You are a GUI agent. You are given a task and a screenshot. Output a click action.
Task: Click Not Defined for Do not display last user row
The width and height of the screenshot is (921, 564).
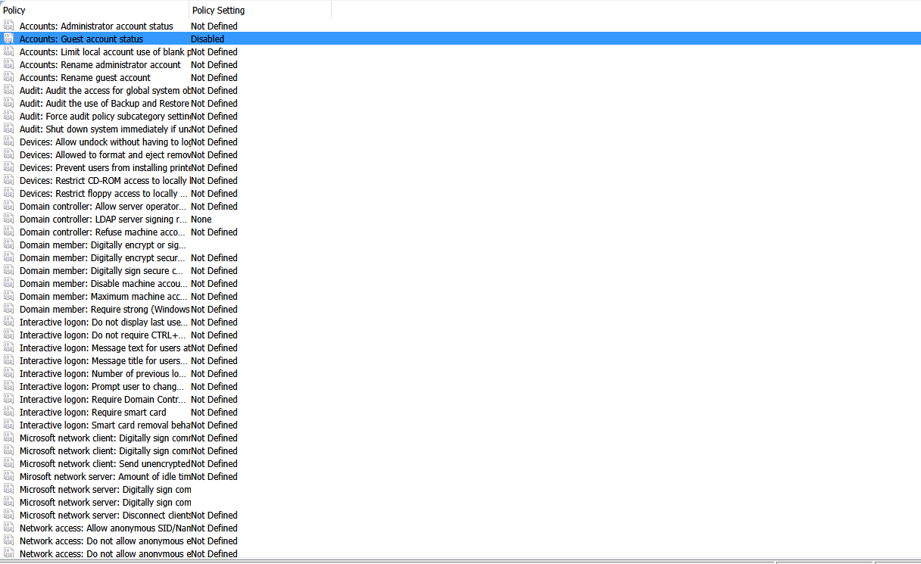tap(214, 322)
